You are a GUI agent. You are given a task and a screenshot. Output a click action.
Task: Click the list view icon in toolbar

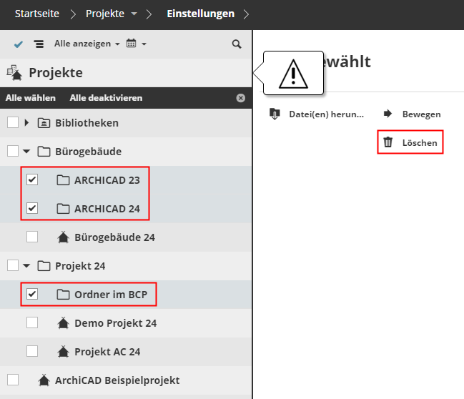39,44
